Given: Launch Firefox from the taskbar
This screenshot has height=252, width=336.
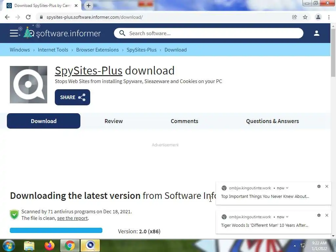Looking at the screenshot, I should coord(50,245).
